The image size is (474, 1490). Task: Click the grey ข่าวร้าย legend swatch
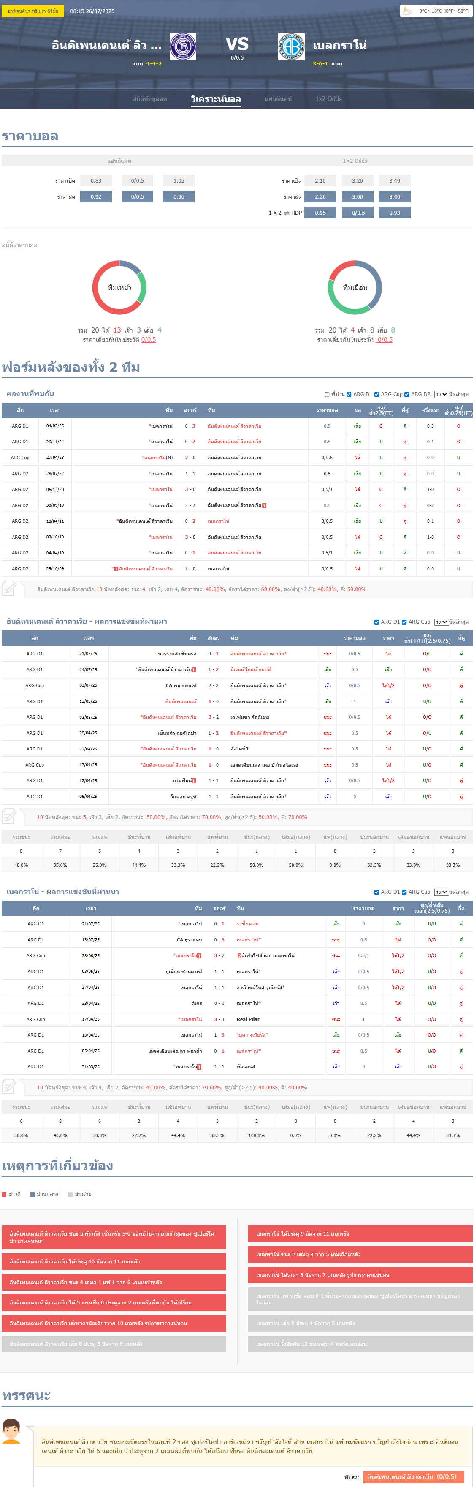point(70,1194)
